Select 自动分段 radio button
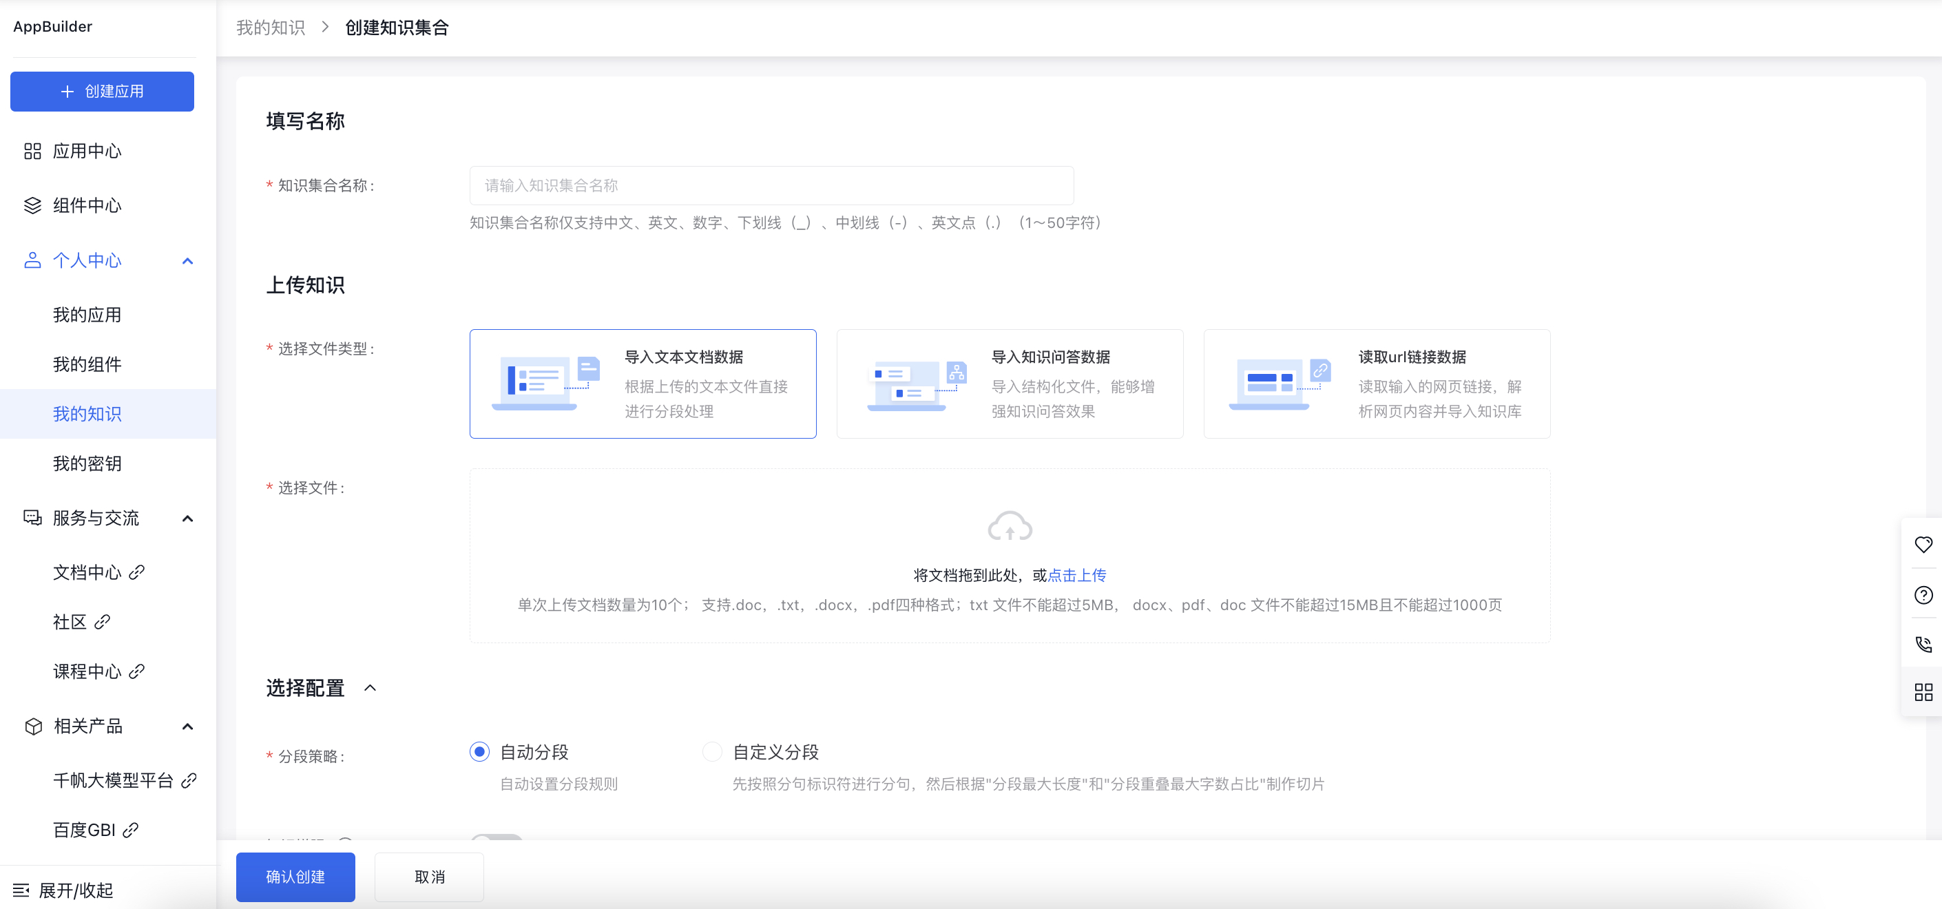This screenshot has width=1942, height=909. 479,752
